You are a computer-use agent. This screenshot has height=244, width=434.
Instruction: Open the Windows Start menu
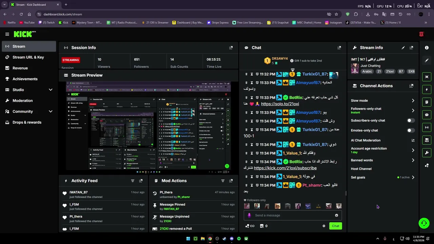point(188,239)
